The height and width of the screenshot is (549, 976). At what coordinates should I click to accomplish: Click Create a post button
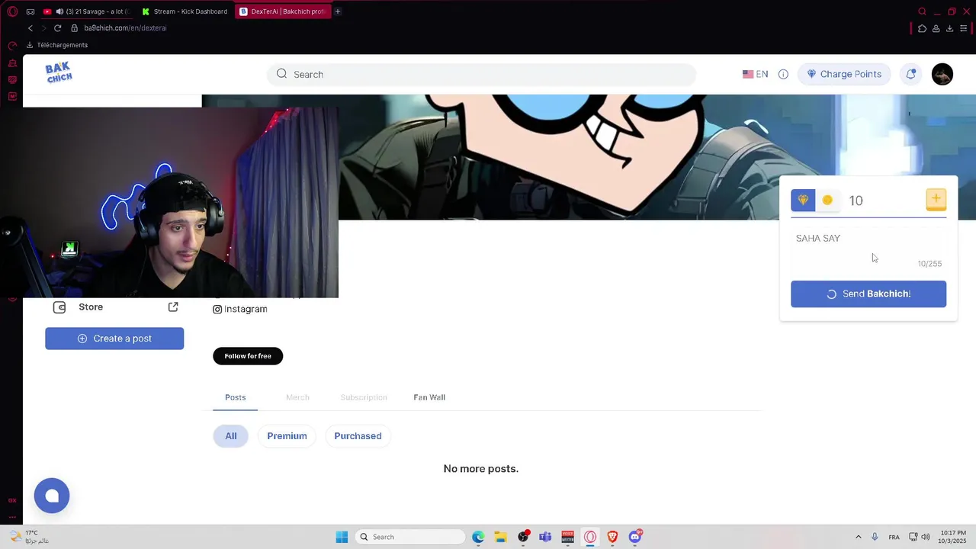click(114, 339)
